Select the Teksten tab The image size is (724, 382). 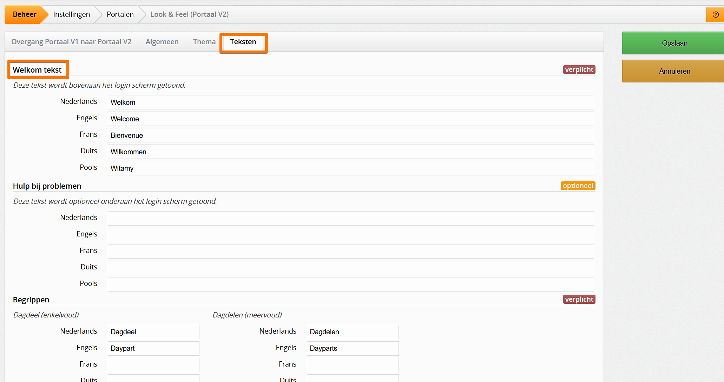243,42
